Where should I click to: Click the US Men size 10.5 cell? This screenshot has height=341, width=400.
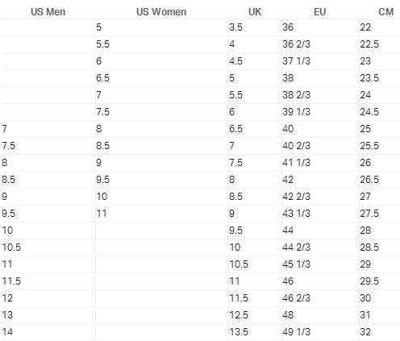click(48, 247)
